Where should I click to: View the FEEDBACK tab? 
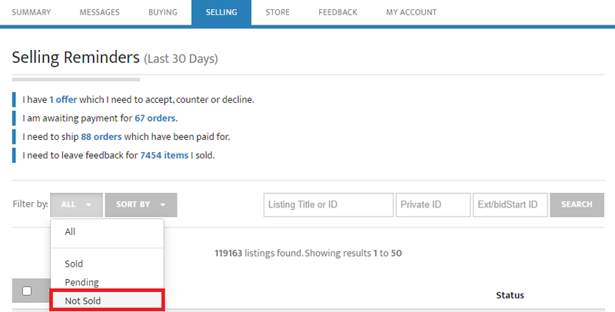tap(337, 12)
